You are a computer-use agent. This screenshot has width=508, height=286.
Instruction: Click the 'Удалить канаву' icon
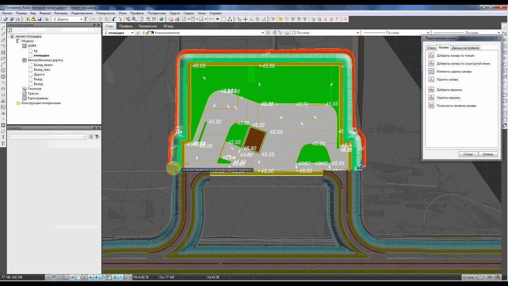point(431,79)
